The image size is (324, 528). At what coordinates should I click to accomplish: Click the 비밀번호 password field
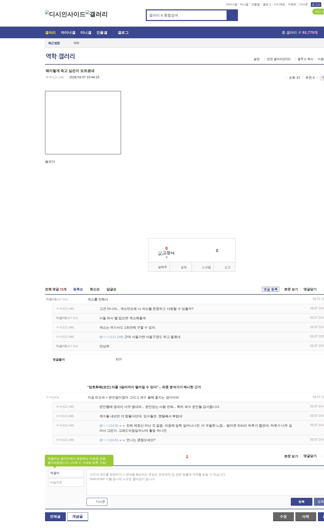tap(66, 482)
